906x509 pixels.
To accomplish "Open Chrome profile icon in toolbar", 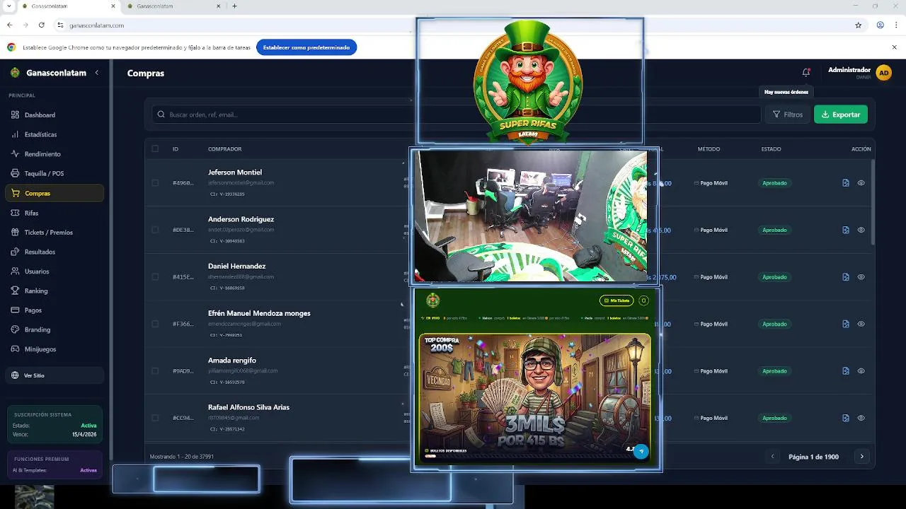I will [880, 25].
